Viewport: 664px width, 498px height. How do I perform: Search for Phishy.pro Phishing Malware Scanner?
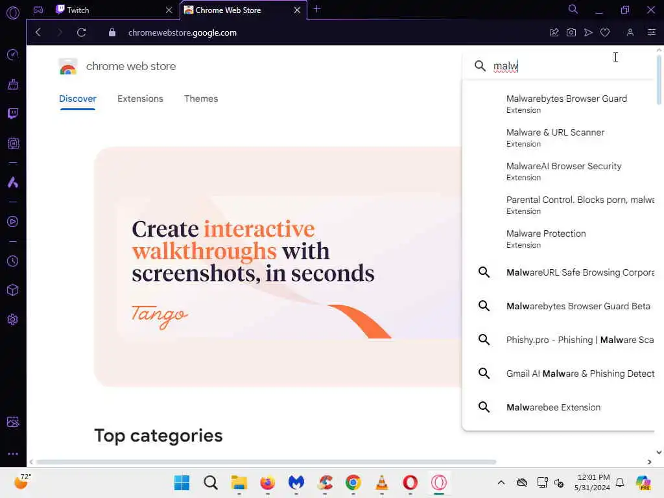point(559,340)
